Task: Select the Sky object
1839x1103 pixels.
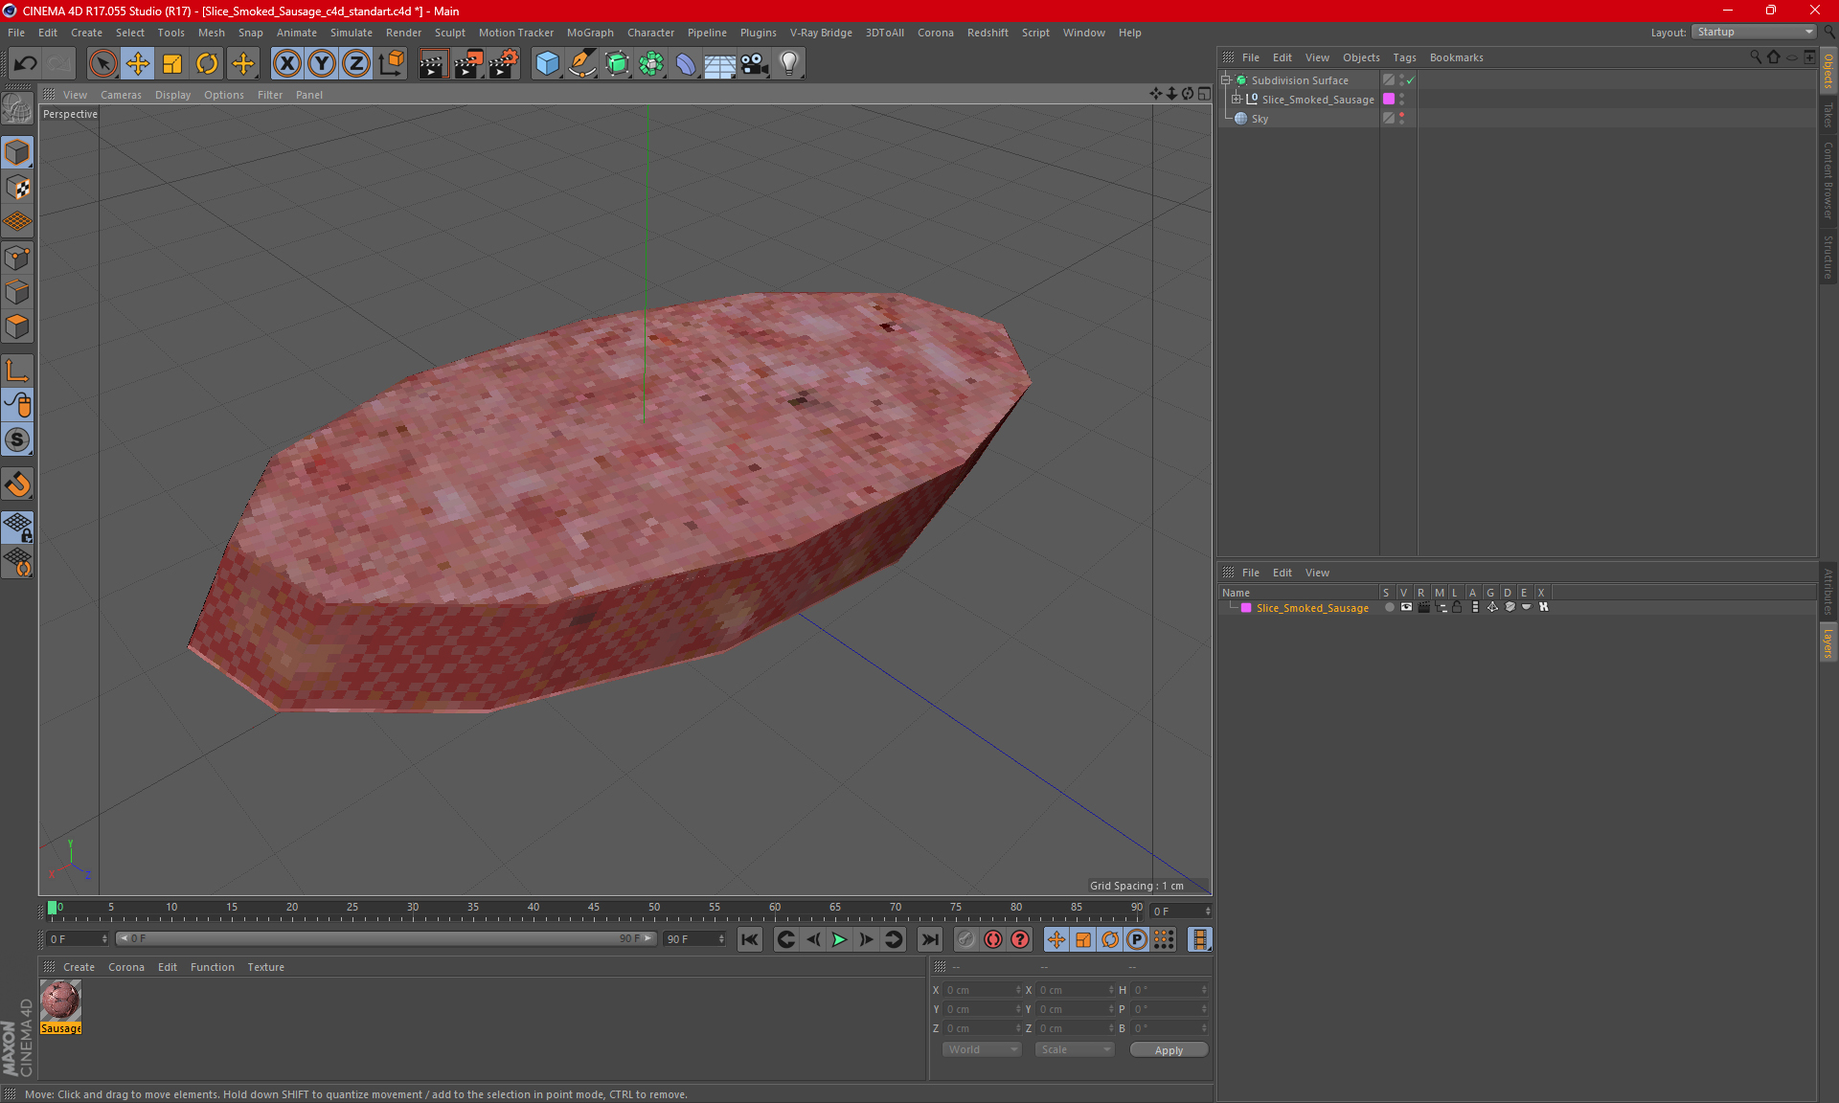Action: [1260, 119]
